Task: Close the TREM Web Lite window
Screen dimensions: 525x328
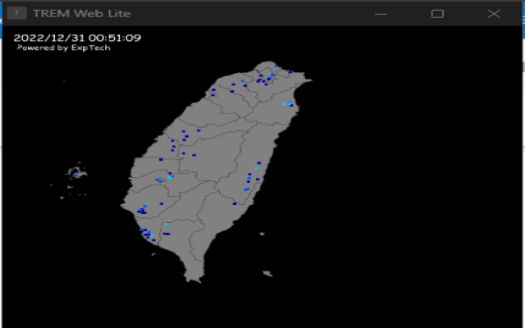Action: pos(494,14)
